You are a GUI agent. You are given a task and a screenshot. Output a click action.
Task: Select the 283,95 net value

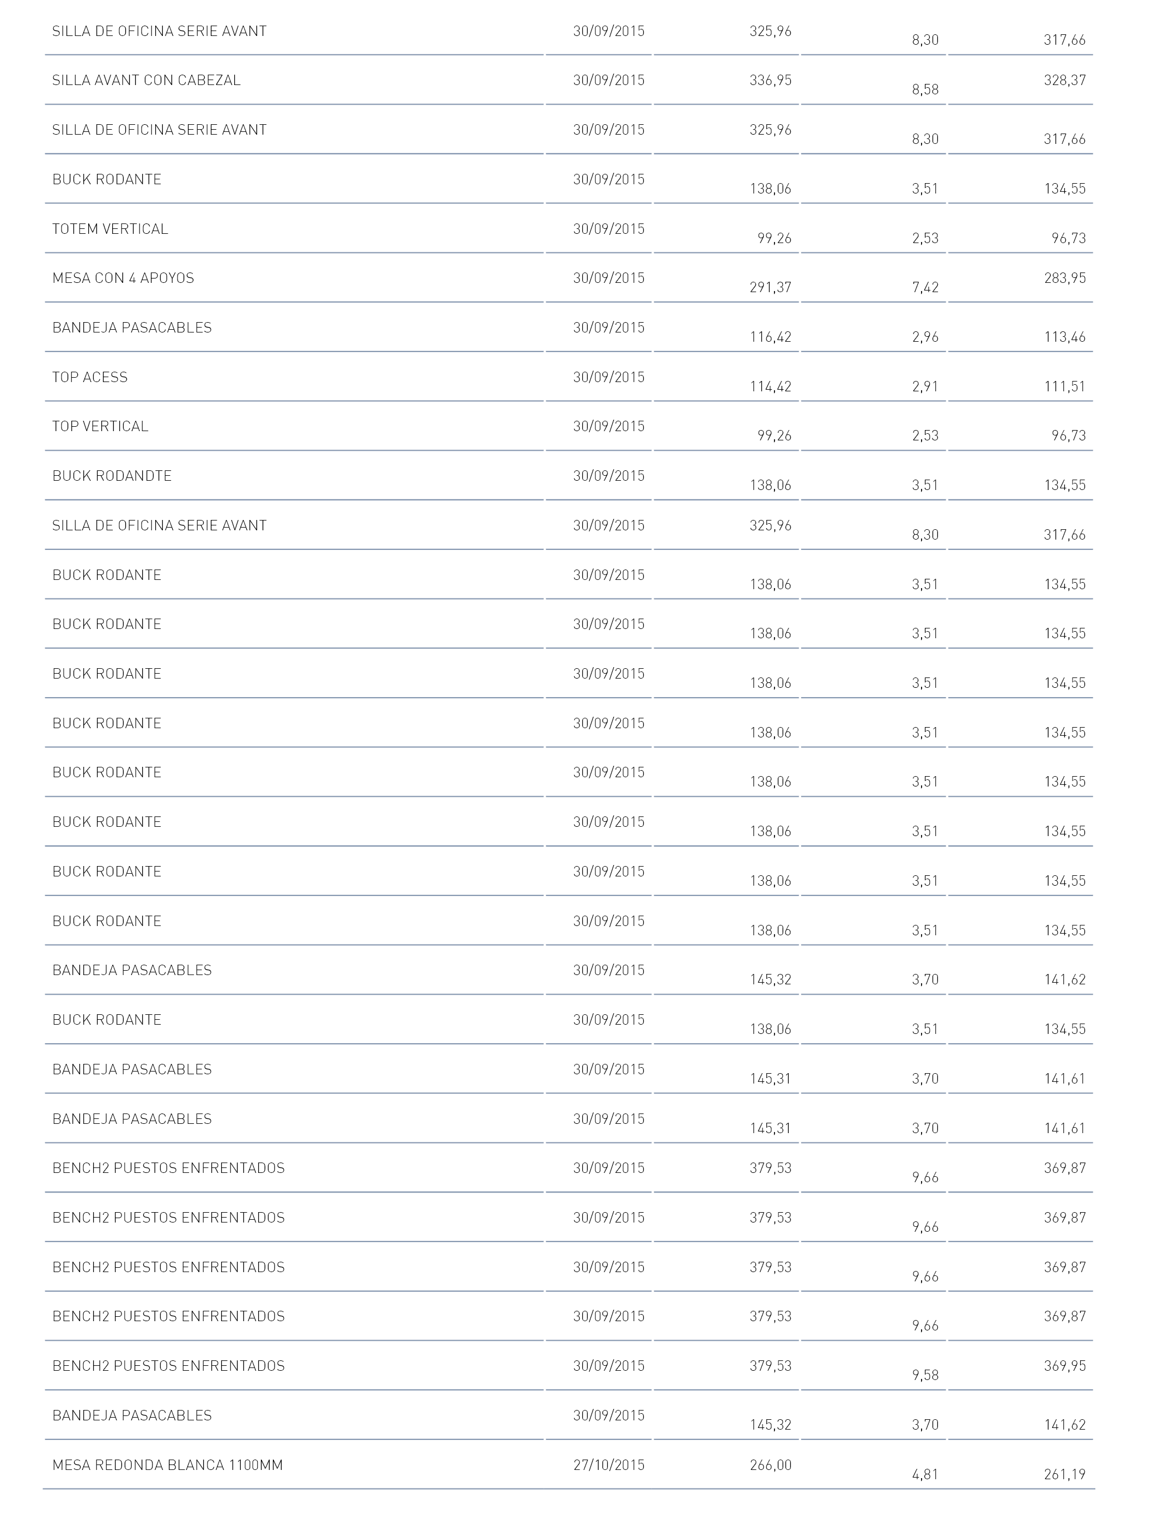point(1065,278)
